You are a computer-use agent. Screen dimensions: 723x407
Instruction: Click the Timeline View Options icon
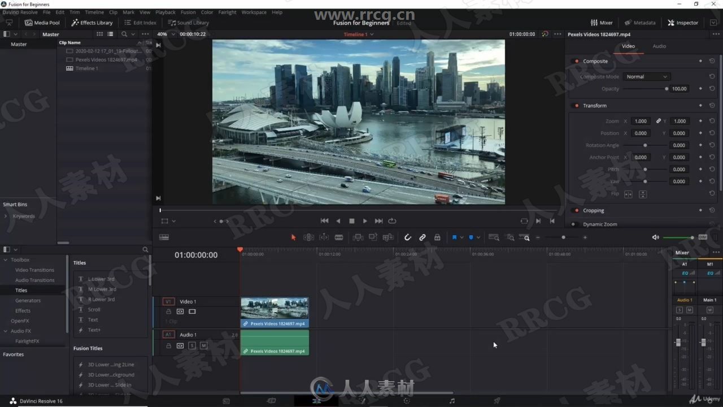coord(164,237)
